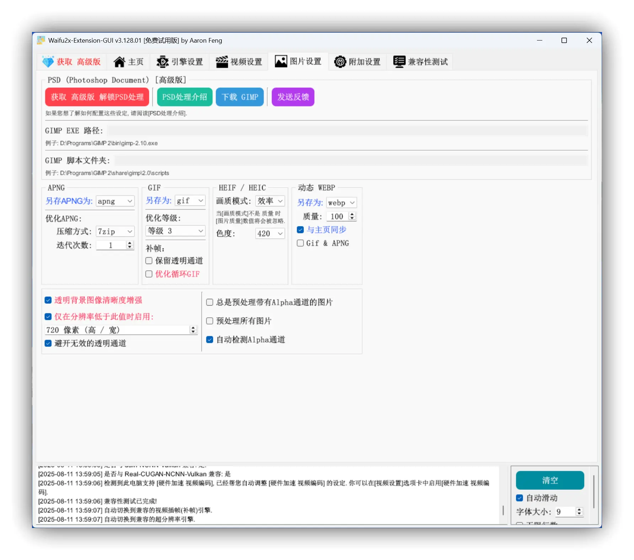The height and width of the screenshot is (560, 634).
Task: Enable 预处理所有图片 checkbox
Action: click(210, 321)
